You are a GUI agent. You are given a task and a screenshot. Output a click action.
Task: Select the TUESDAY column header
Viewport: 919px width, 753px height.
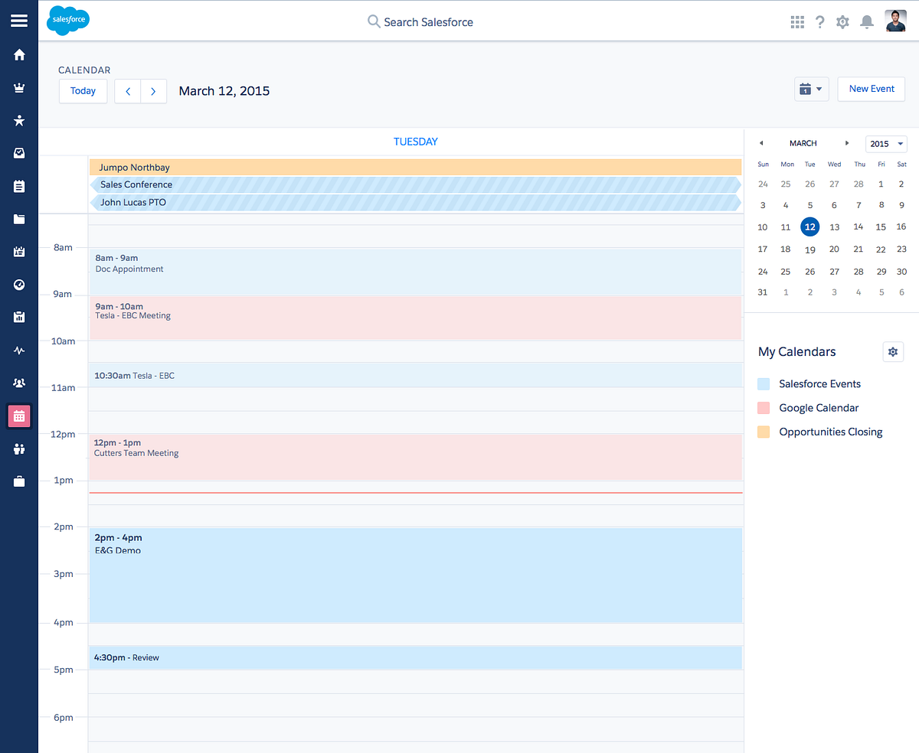416,141
